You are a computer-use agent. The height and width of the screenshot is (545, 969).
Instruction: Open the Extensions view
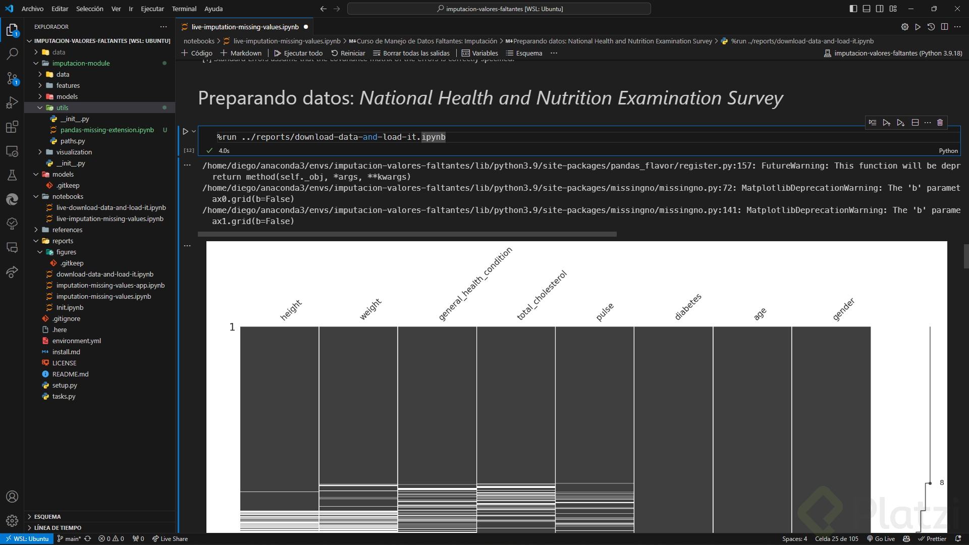coord(12,127)
